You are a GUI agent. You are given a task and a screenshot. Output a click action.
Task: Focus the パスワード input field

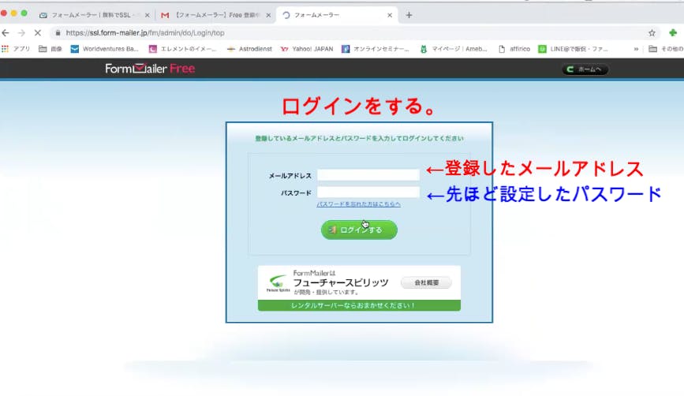pyautogui.click(x=368, y=192)
